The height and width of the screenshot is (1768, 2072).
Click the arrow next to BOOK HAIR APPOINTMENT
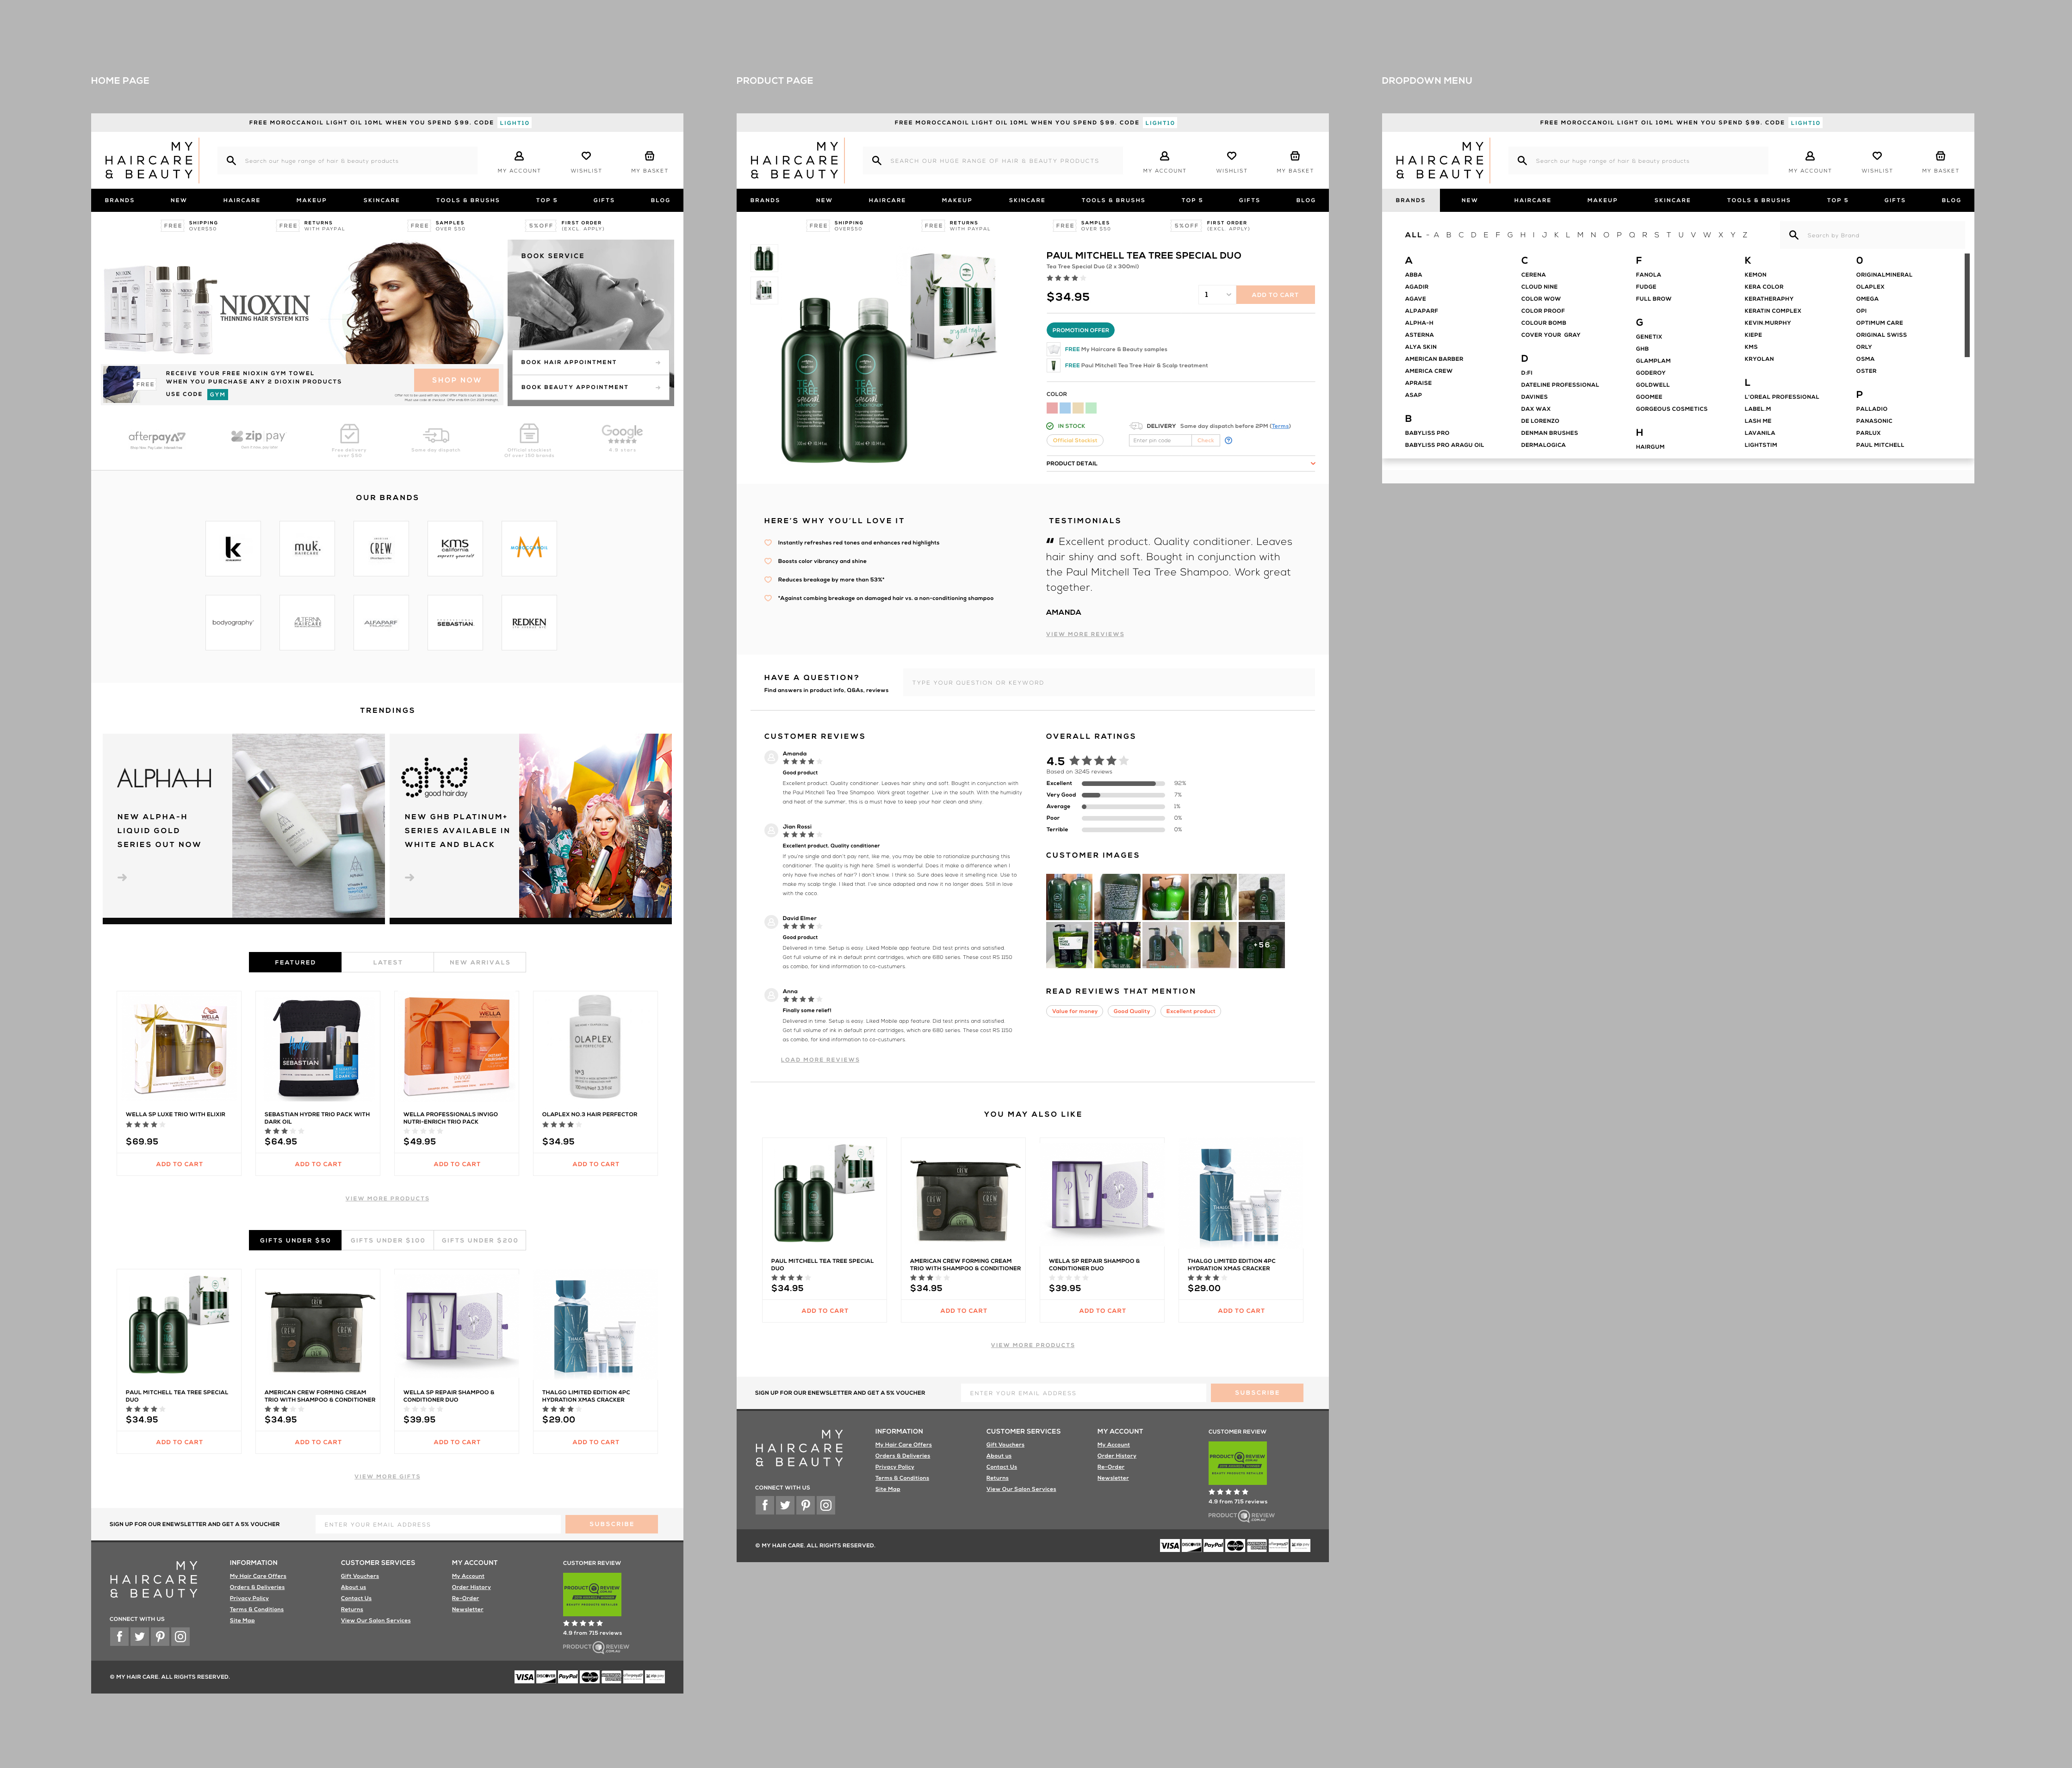659,362
